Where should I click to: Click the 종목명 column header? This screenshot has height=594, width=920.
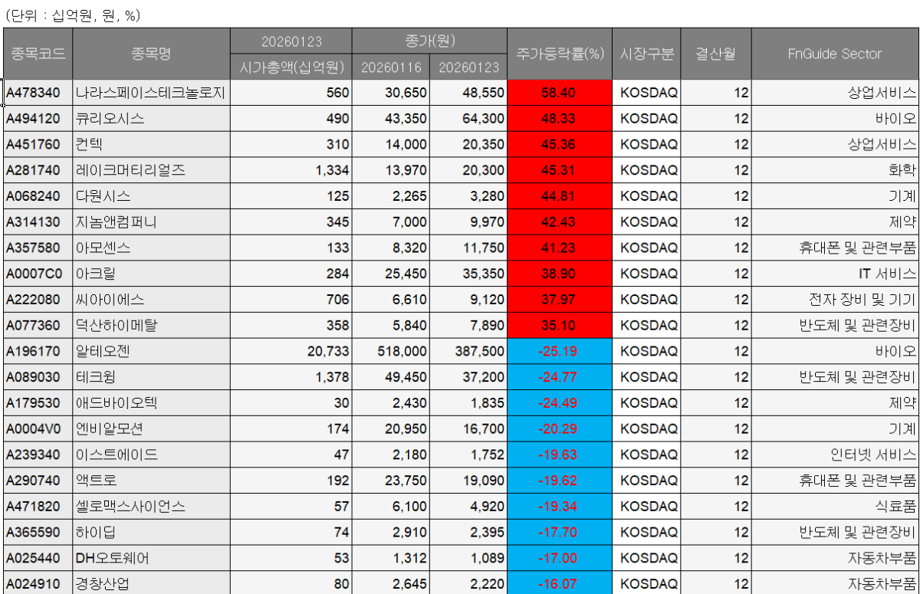(151, 54)
